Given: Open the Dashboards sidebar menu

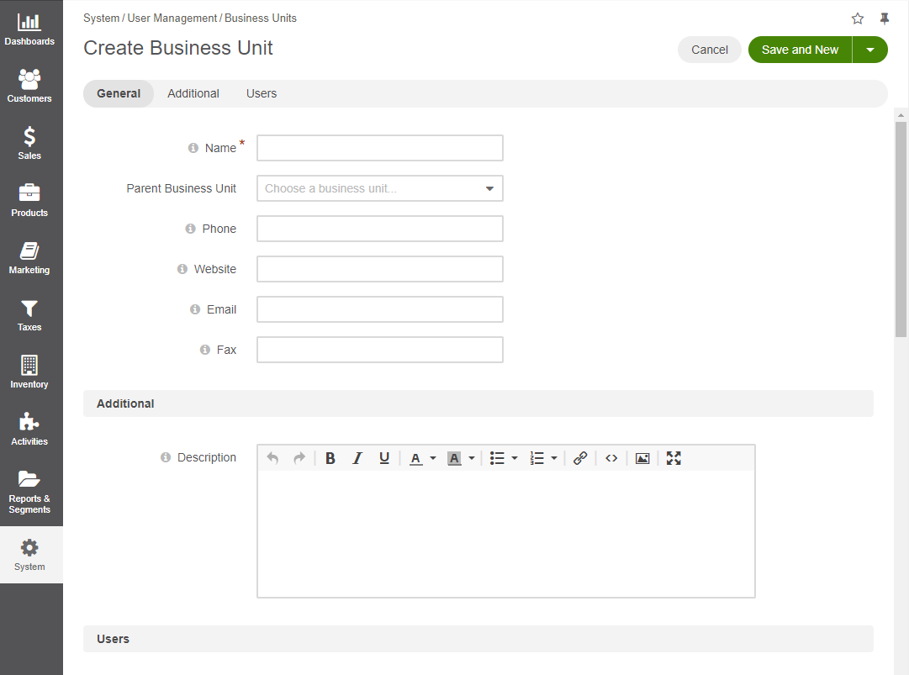Looking at the screenshot, I should [x=29, y=29].
